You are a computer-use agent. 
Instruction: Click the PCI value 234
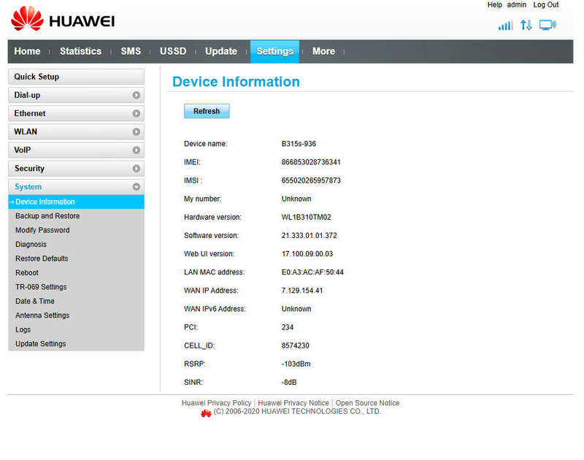[x=287, y=327]
